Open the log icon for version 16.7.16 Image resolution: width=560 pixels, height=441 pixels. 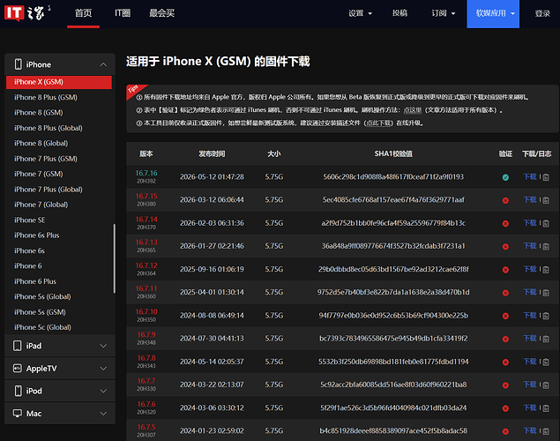point(546,177)
